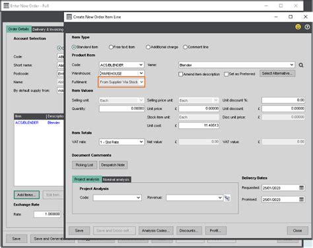Click the Blender description cell
The height and width of the screenshot is (248, 313).
coord(53,123)
